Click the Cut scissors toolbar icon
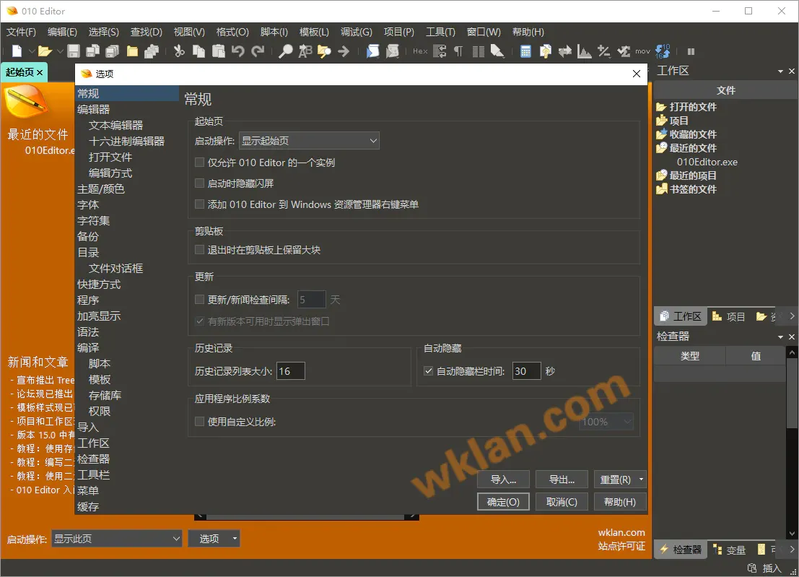Screen dimensions: 799x577 click(x=179, y=51)
